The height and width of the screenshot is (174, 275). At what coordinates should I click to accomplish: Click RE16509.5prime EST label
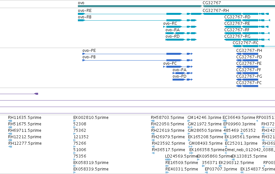tap(182, 163)
